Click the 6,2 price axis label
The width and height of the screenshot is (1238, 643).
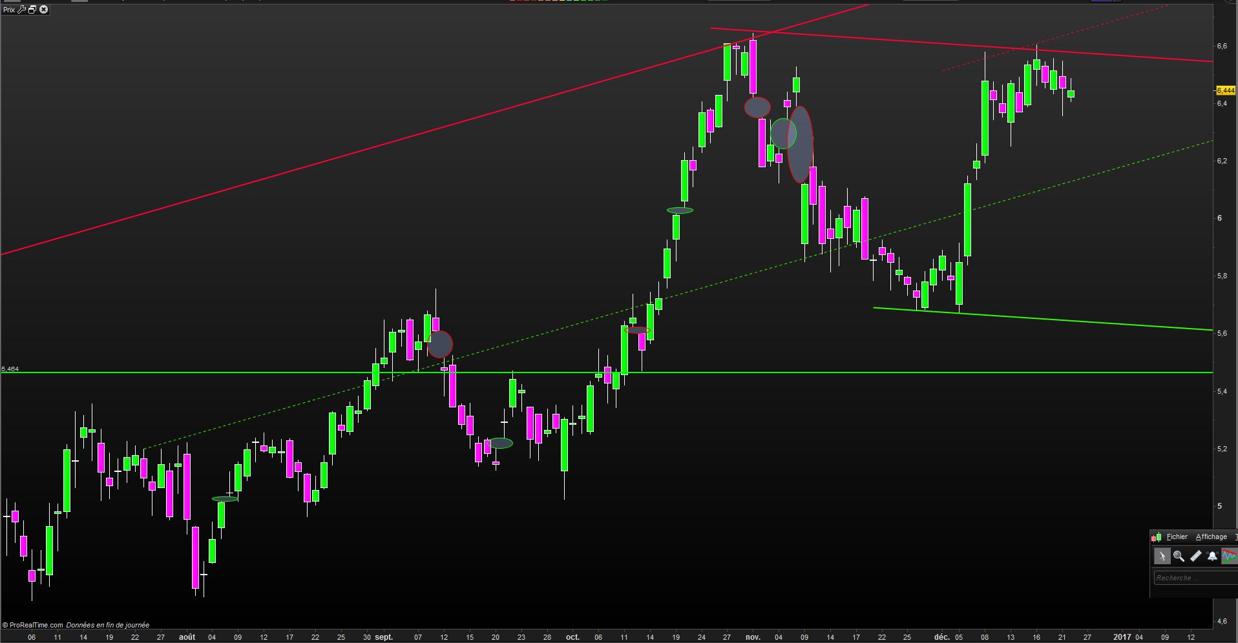click(x=1222, y=161)
